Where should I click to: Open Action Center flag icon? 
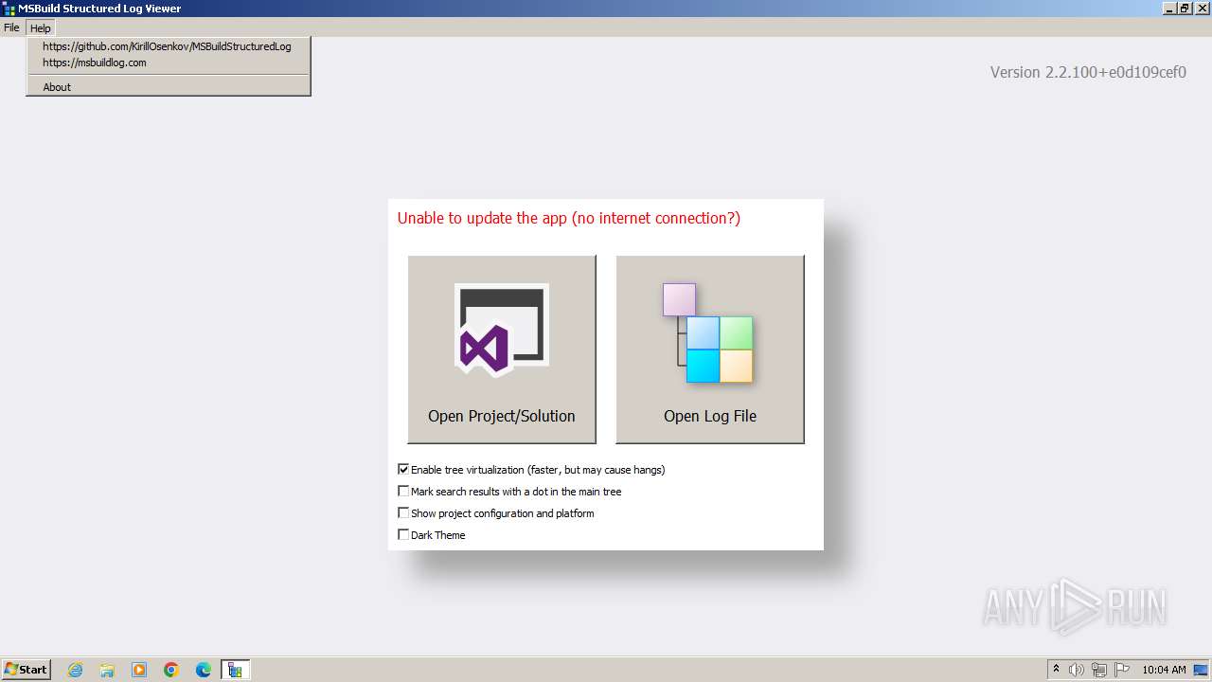click(x=1122, y=670)
